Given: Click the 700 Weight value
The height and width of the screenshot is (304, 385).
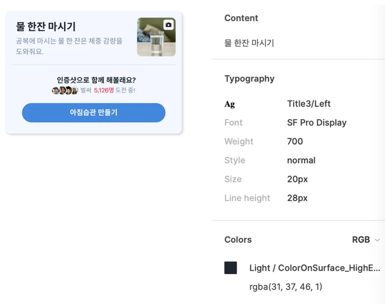Looking at the screenshot, I should tap(295, 142).
